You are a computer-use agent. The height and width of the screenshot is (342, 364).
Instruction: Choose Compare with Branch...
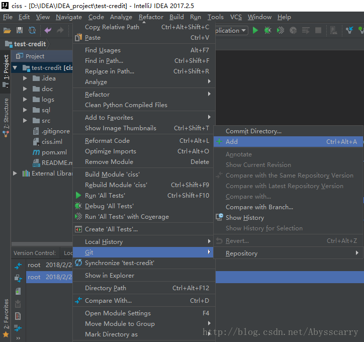click(288, 207)
